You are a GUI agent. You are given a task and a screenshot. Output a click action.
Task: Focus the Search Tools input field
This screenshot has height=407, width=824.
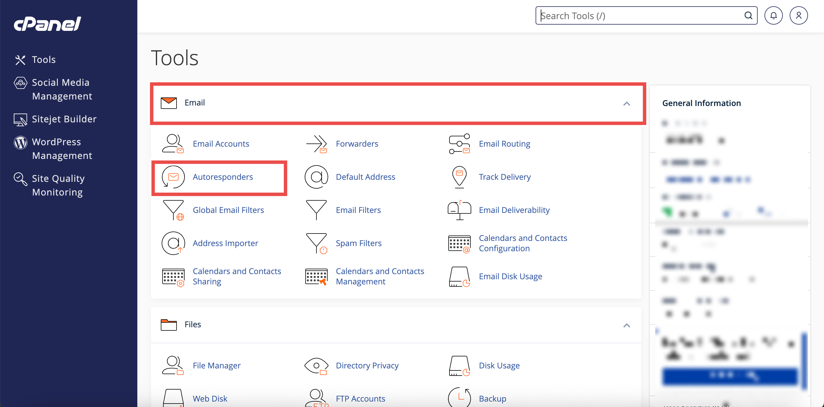tap(640, 15)
